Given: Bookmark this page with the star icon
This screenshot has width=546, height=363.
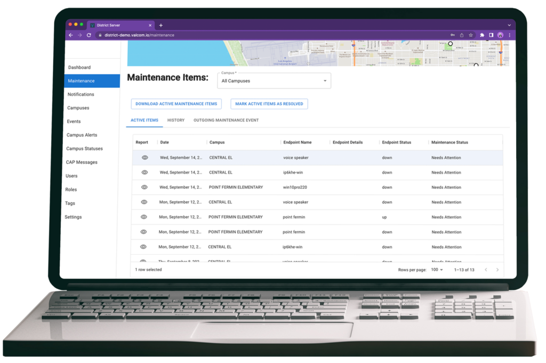Looking at the screenshot, I should (x=471, y=35).
